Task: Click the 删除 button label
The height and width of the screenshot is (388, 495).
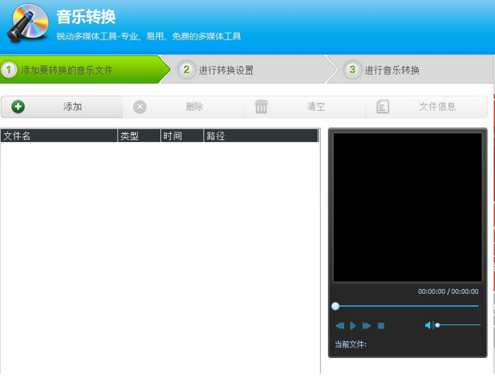Action: [x=194, y=107]
